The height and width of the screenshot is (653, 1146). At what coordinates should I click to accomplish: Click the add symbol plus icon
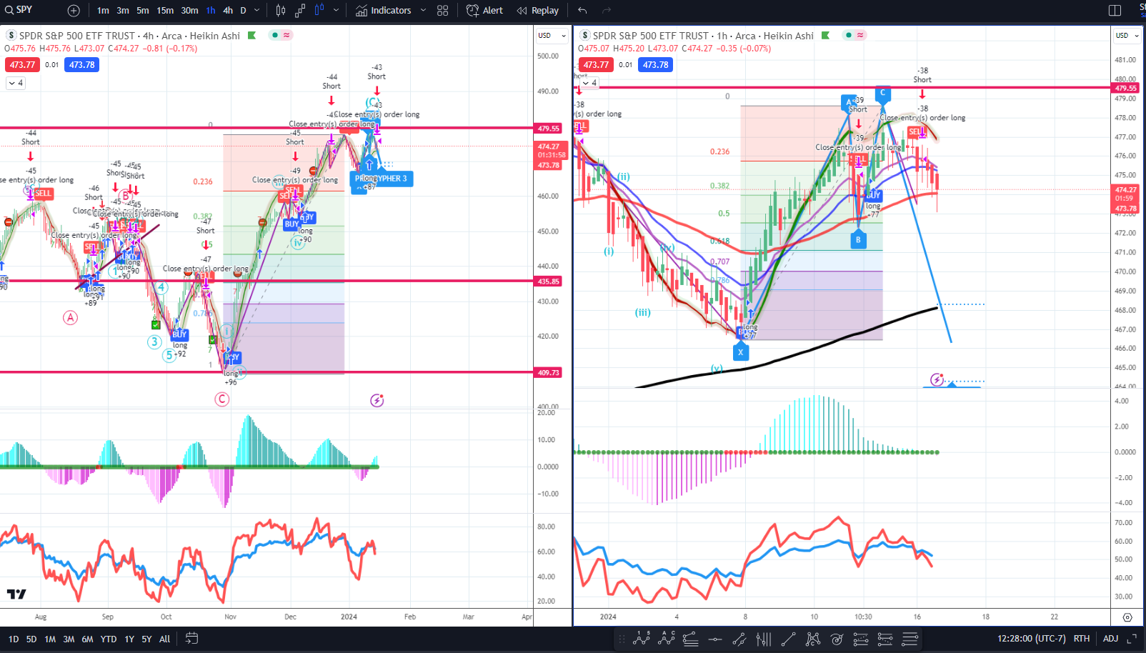pyautogui.click(x=74, y=11)
